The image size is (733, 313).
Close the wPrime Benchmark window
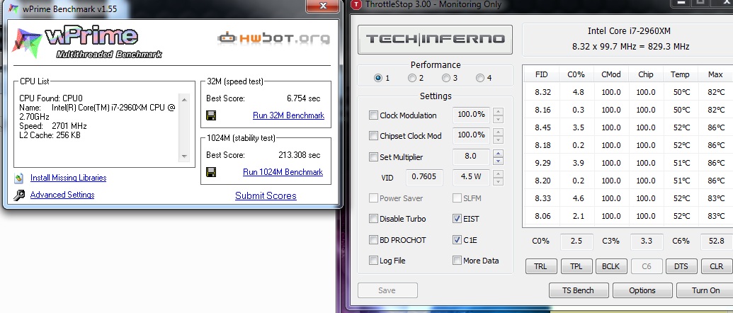coord(322,6)
